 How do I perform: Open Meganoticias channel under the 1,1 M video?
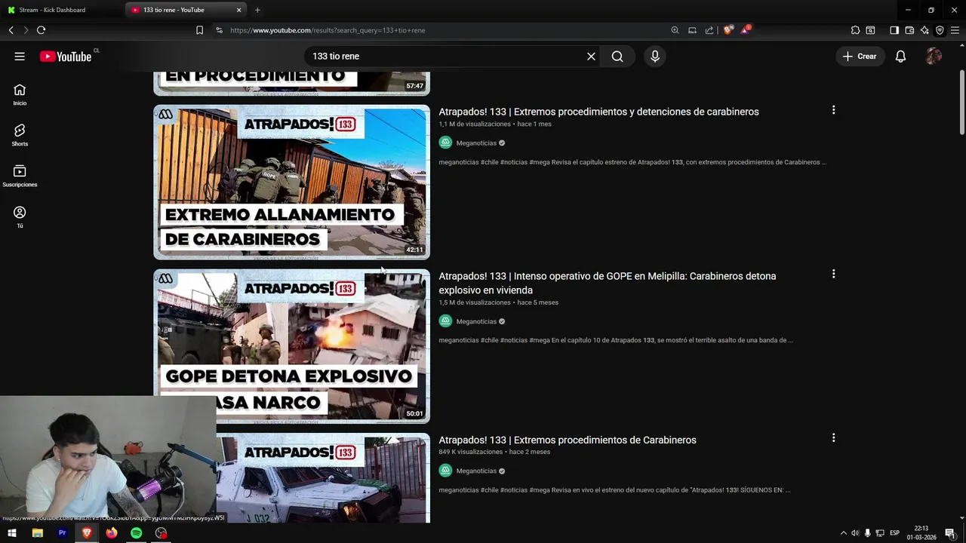pyautogui.click(x=476, y=143)
